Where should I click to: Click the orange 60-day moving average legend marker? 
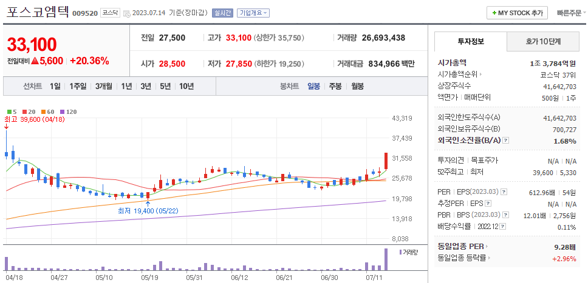43,112
